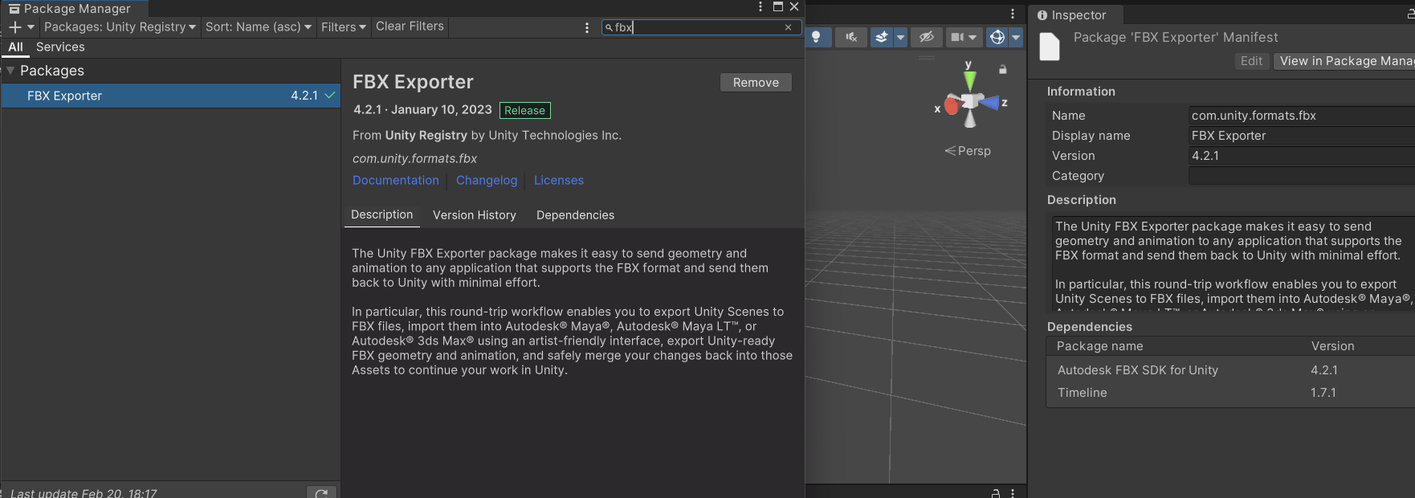Click the Package name column header
Viewport: 1415px width, 498px height.
coord(1099,346)
